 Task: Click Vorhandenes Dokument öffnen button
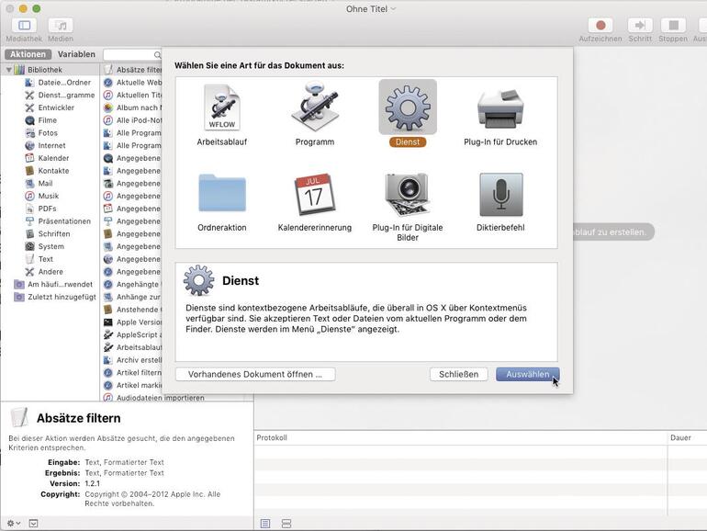(254, 374)
